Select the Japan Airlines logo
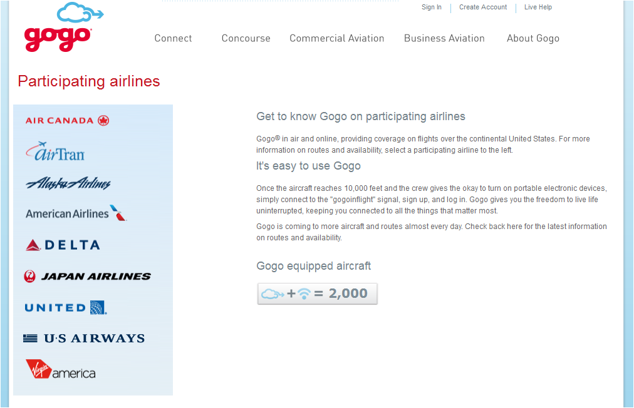 coord(87,277)
